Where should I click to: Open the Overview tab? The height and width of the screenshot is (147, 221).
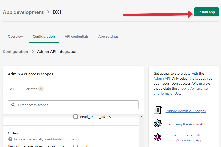15,37
